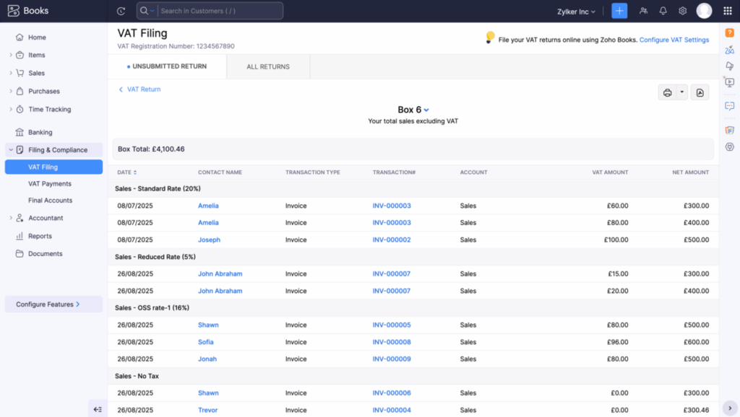
Task: Click the quick create plus button
Action: [619, 11]
